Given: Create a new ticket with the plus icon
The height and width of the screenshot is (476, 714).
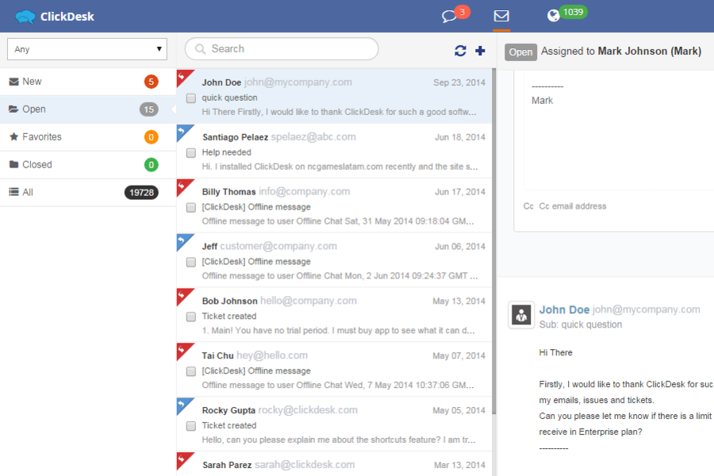Looking at the screenshot, I should (480, 49).
